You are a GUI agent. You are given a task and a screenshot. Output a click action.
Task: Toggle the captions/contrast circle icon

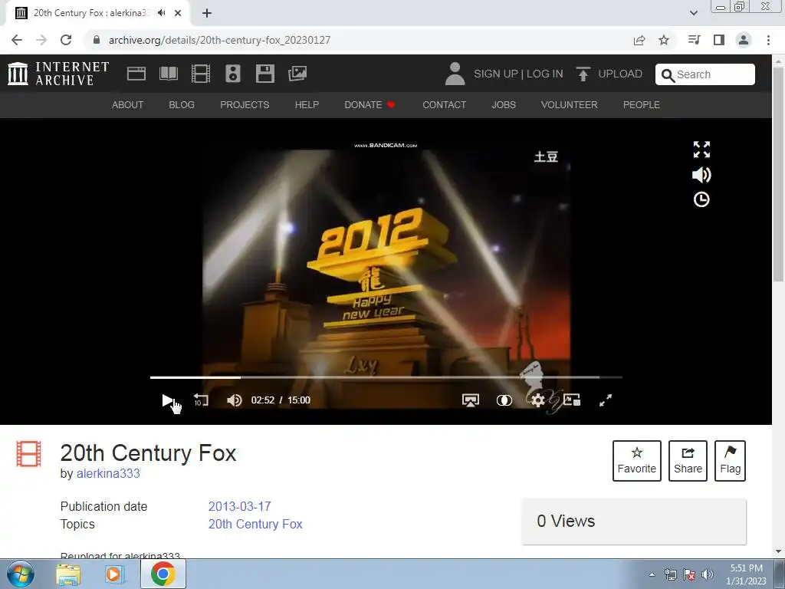click(x=504, y=400)
